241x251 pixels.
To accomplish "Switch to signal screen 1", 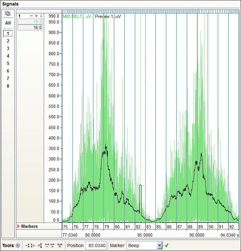I will click(8, 33).
